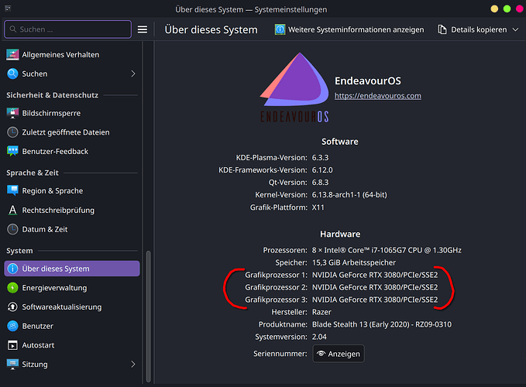Click the green maximize window button
The image size is (526, 387).
(x=507, y=9)
